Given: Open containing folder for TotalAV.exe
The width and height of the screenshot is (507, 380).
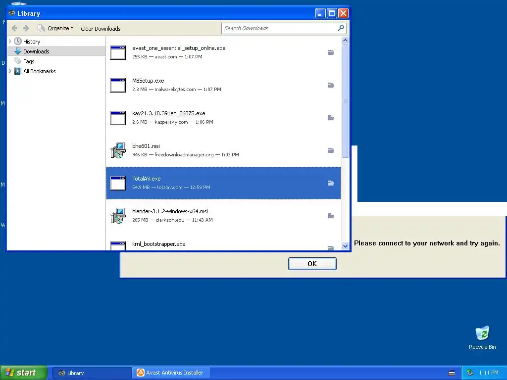Looking at the screenshot, I should pyautogui.click(x=330, y=183).
